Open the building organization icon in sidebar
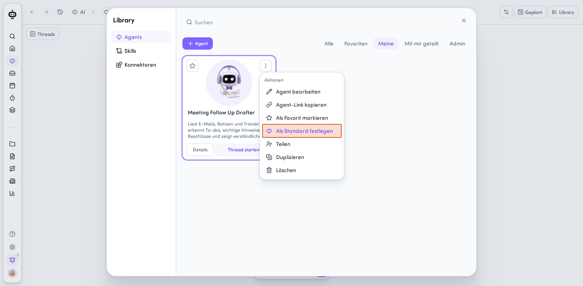Image resolution: width=583 pixels, height=286 pixels. pos(12,181)
